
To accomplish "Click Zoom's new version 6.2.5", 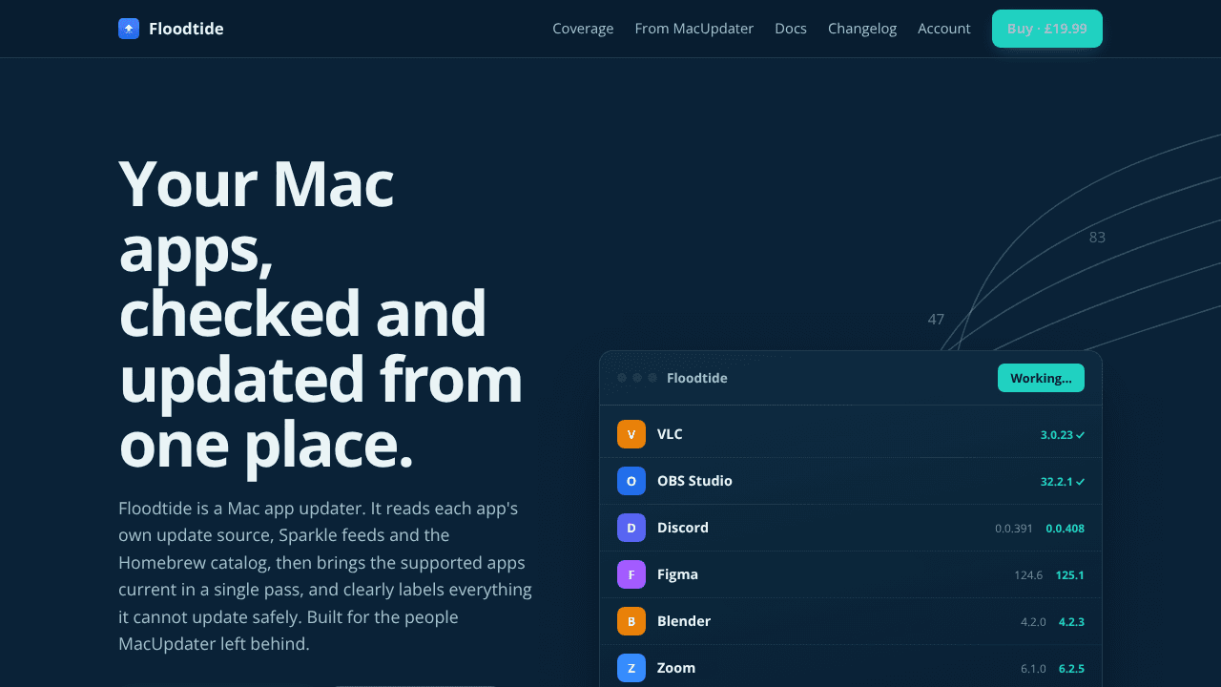I will click(1071, 669).
